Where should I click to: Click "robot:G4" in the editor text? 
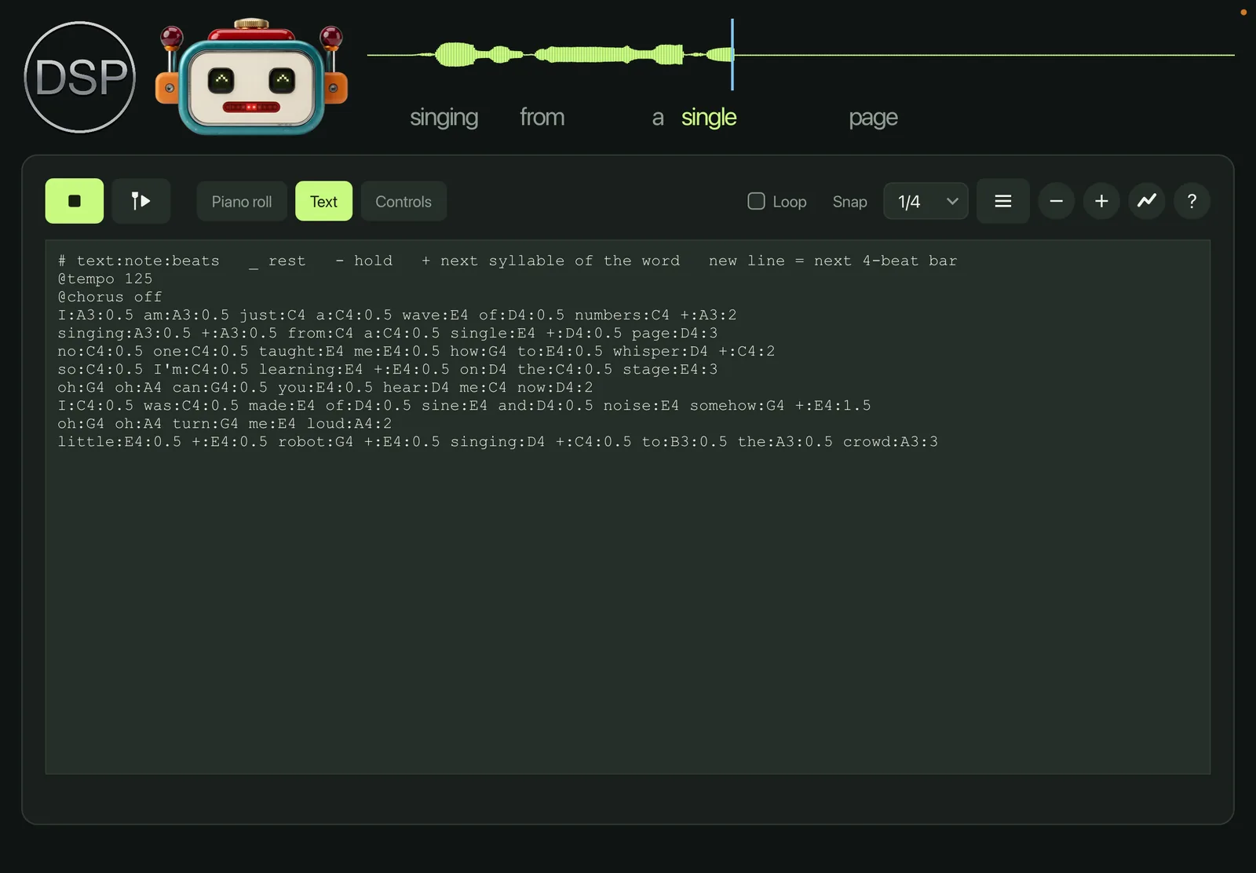click(316, 441)
